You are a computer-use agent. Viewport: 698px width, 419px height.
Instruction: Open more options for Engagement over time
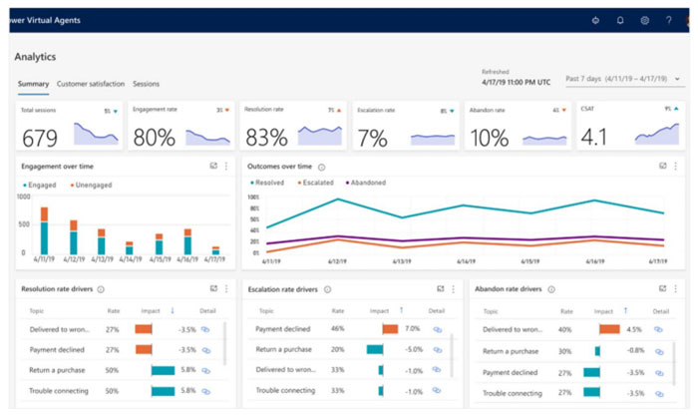click(226, 166)
